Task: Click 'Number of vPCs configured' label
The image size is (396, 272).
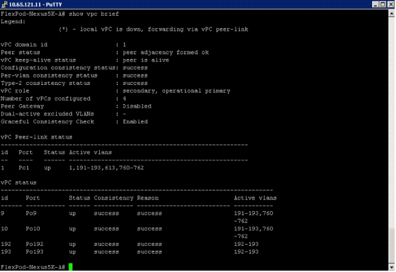Action: pyautogui.click(x=45, y=99)
